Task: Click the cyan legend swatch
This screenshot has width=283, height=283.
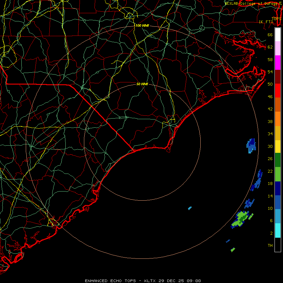Action: tap(278, 230)
